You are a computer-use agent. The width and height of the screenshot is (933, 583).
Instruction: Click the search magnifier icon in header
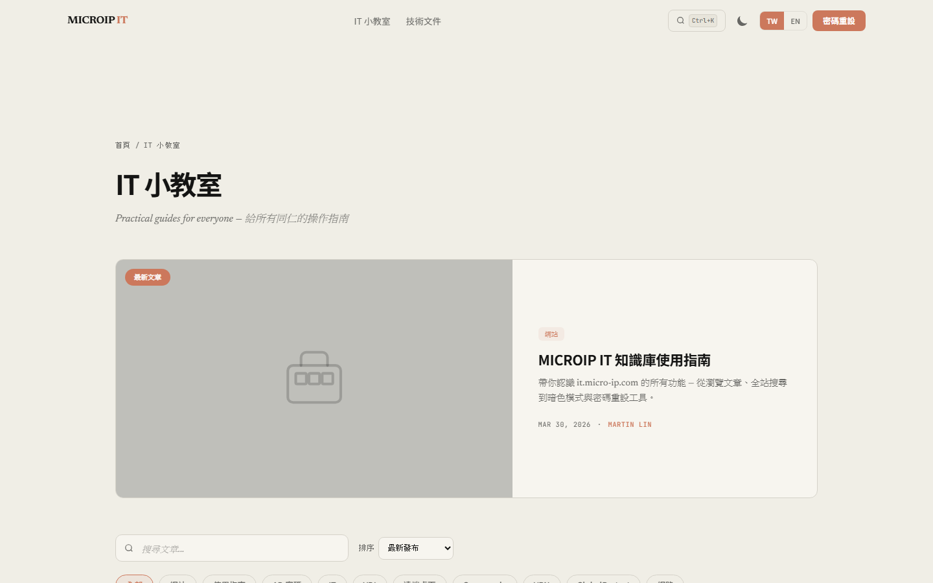[680, 21]
